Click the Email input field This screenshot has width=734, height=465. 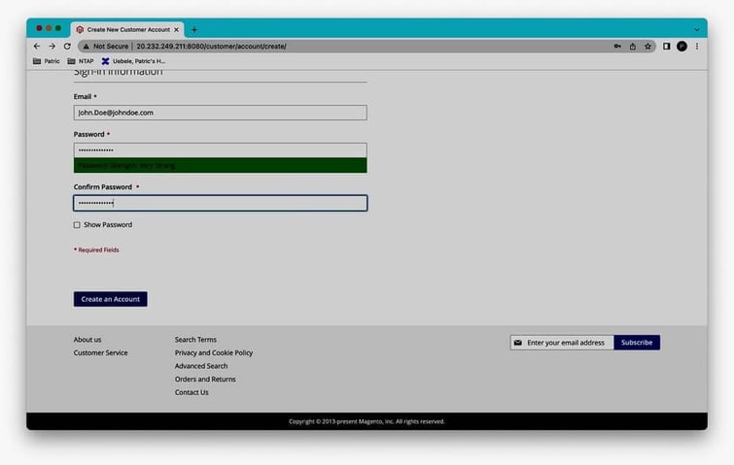[x=220, y=113]
